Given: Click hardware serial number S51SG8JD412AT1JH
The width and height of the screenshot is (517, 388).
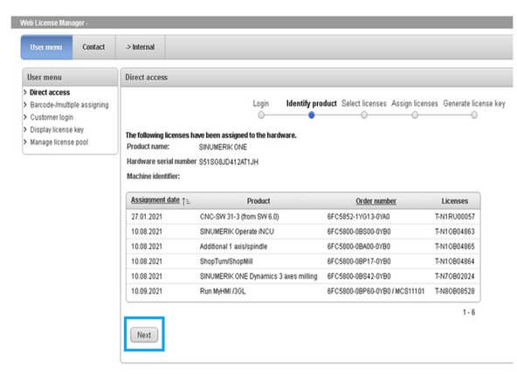Looking at the screenshot, I should coord(229,162).
